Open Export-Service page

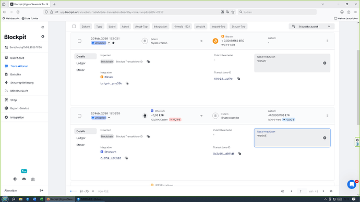(19, 108)
